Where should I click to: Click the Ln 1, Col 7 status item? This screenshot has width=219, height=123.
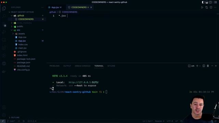pyautogui.click(x=147, y=121)
